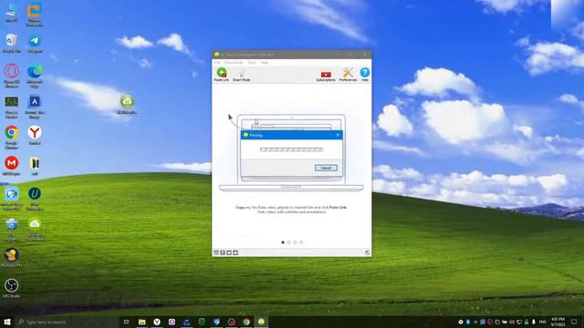The height and width of the screenshot is (328, 584).
Task: Cancel the Parsing dialog
Action: (326, 168)
